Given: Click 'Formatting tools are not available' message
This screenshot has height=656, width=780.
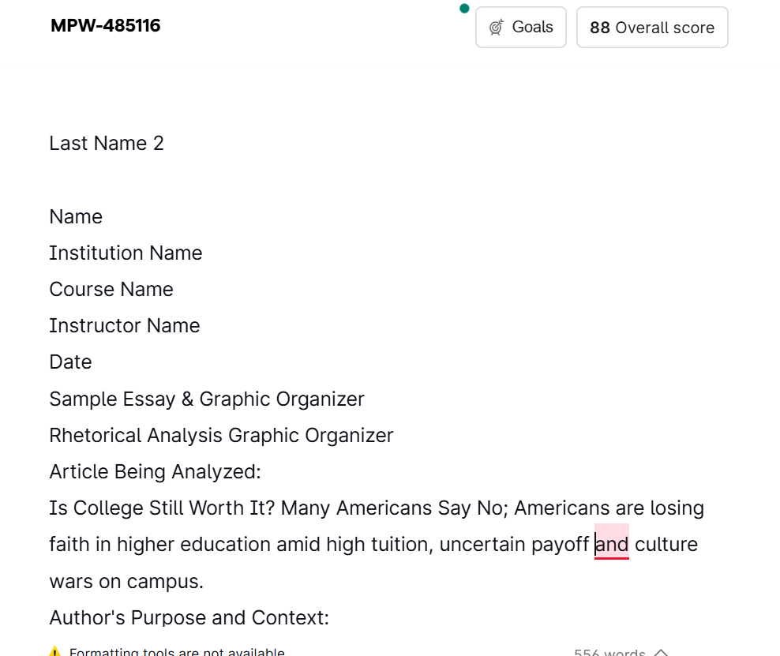Looking at the screenshot, I should click(177, 651).
